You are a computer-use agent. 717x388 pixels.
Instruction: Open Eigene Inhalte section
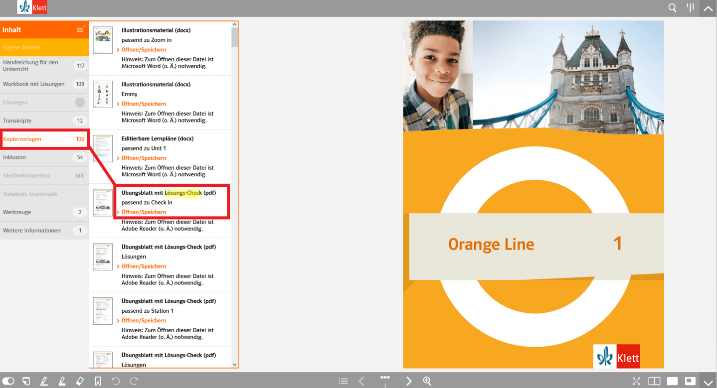point(44,47)
